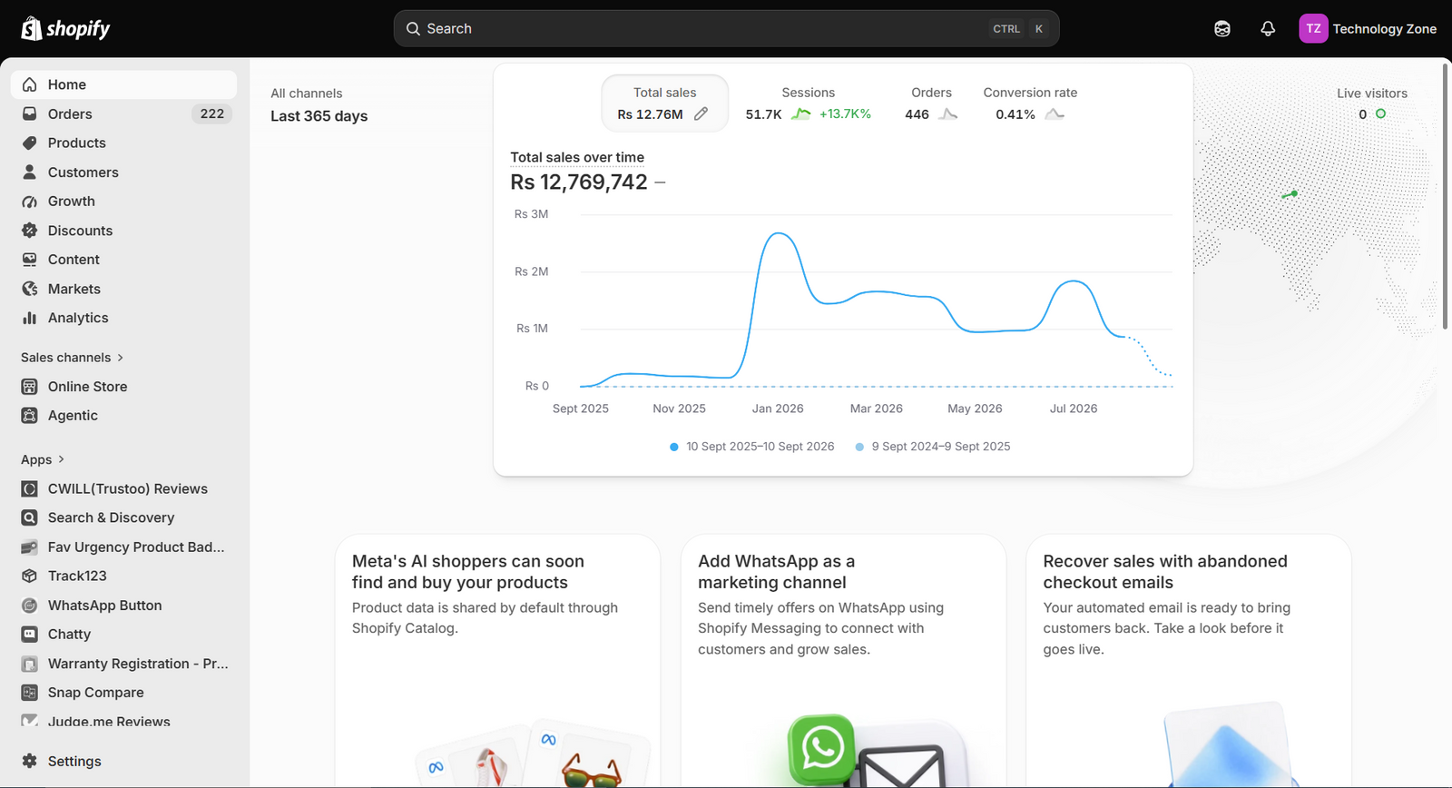Viewport: 1452px width, 788px height.
Task: Click the Conversion rate sparkline icon
Action: [1055, 114]
